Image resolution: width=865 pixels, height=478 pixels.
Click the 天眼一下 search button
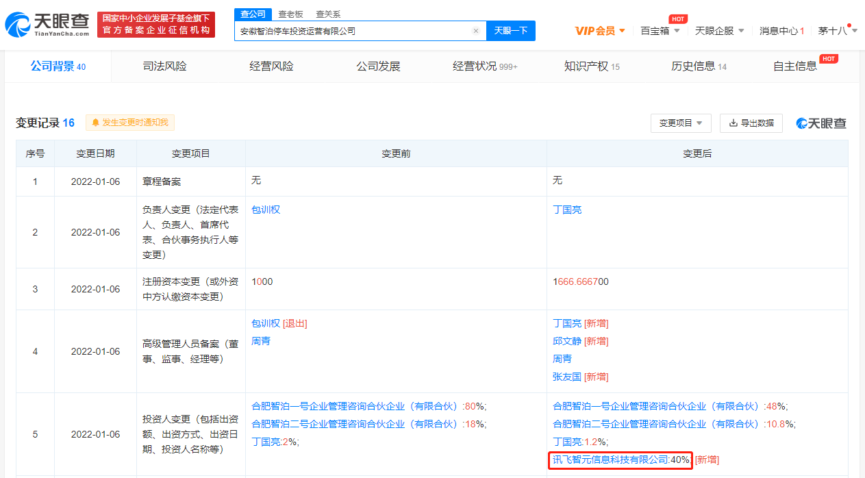(511, 31)
